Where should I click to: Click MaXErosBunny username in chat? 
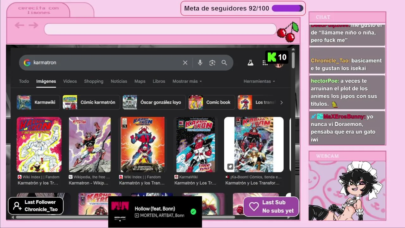tap(344, 117)
